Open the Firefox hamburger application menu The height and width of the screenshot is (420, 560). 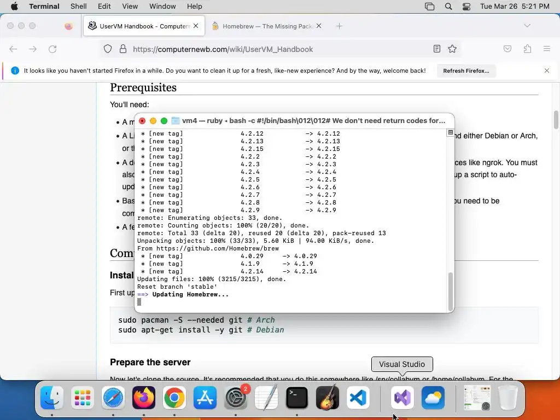(547, 49)
